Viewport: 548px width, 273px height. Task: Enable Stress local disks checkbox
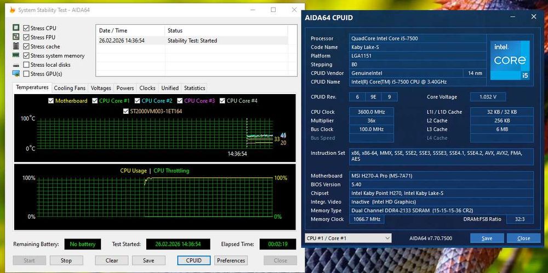click(26, 65)
